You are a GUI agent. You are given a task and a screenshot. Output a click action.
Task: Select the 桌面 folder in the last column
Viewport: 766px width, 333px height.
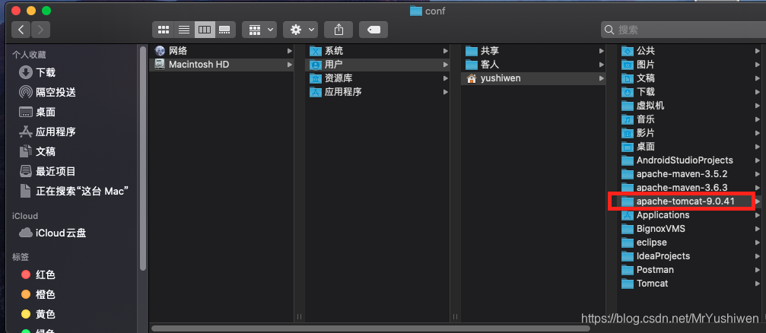tap(690, 147)
